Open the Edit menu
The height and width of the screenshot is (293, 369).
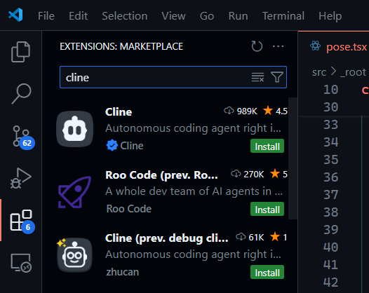[x=78, y=16]
